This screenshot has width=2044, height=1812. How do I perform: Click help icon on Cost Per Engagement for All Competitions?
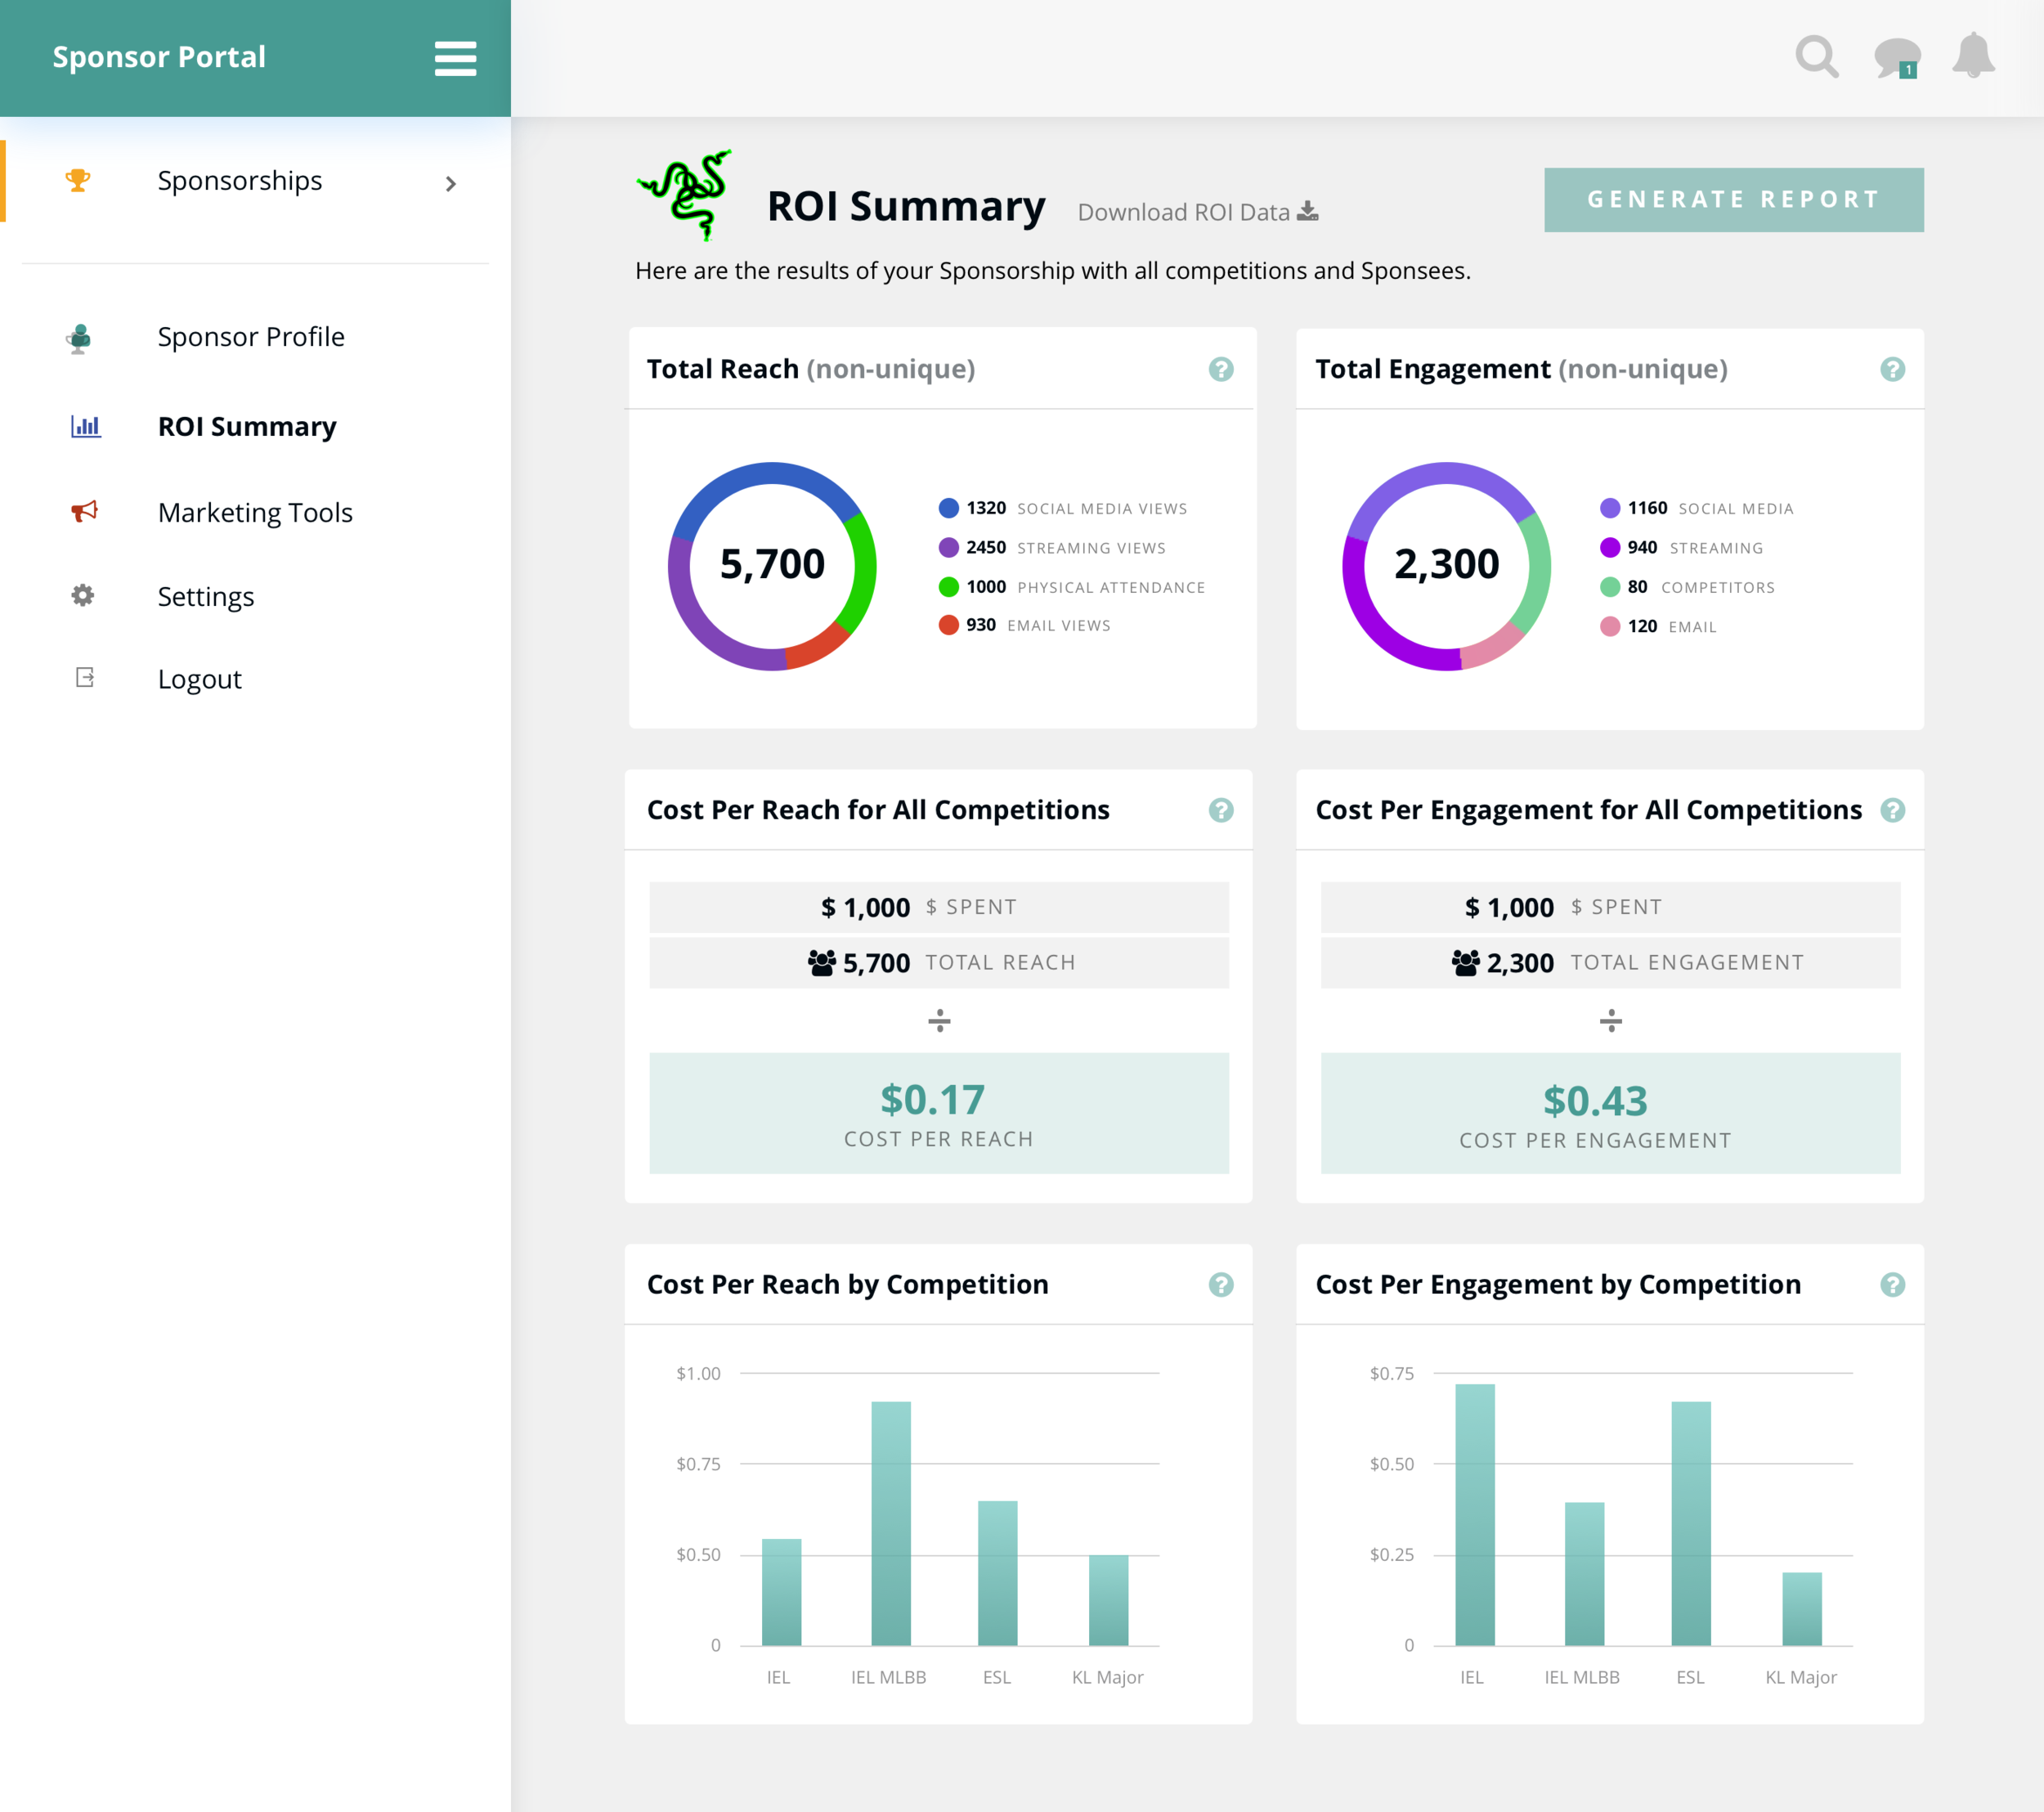pos(1891,810)
